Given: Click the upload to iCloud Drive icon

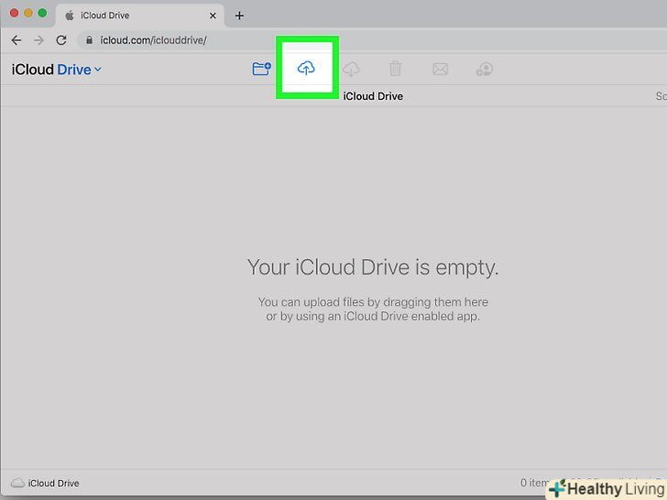Looking at the screenshot, I should click(307, 69).
